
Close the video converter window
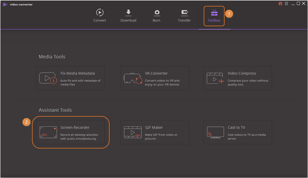pos(304,4)
